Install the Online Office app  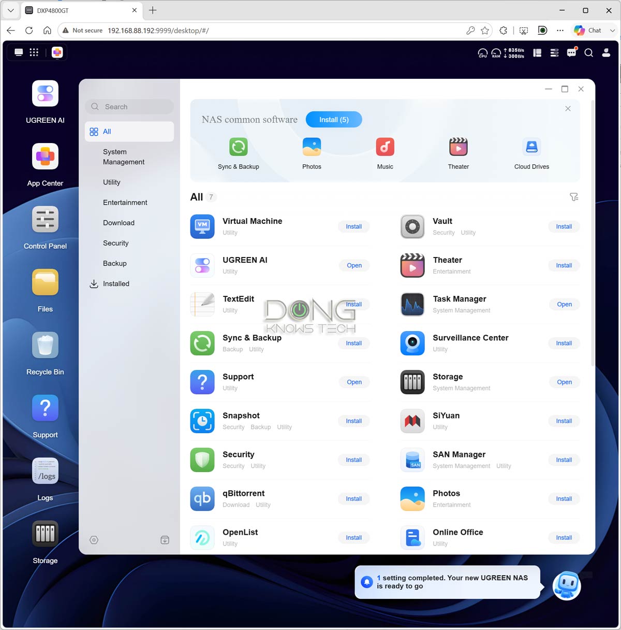pos(564,537)
